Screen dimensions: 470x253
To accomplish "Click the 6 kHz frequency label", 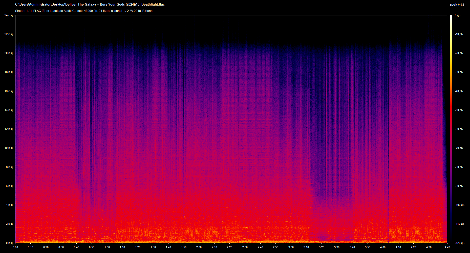I will tap(9, 186).
